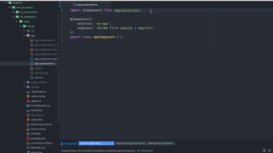Screen dimensions: 273x153
Task: Click the red icon of package.json
Action: coord(28,139)
